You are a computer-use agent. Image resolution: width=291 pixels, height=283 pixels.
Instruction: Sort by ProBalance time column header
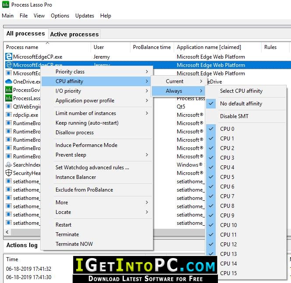tap(152, 47)
